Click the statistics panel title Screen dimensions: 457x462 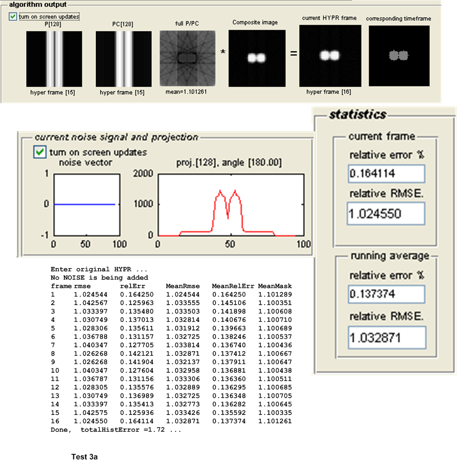[358, 115]
